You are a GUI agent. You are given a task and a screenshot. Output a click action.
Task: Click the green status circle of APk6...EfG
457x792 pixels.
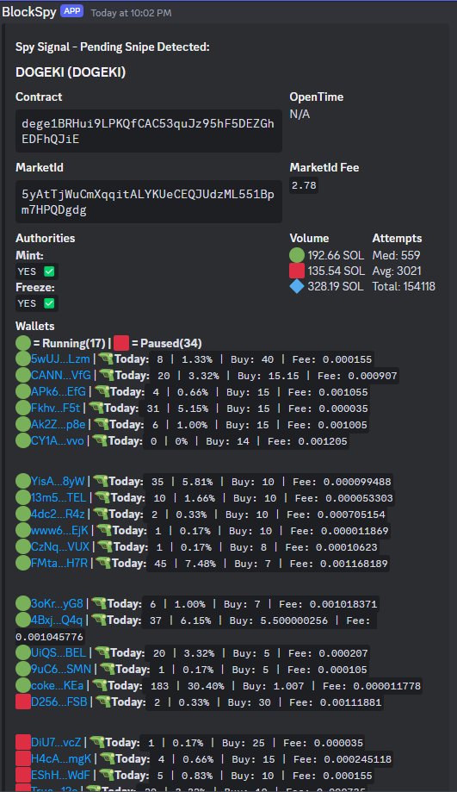click(x=23, y=391)
